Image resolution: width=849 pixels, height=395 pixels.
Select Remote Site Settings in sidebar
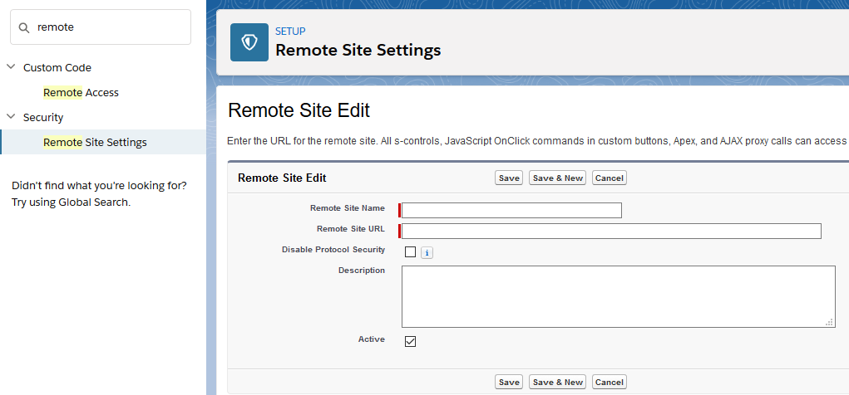tap(95, 142)
